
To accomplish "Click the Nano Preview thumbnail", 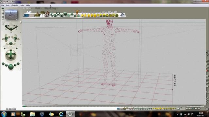I will tap(11, 14).
